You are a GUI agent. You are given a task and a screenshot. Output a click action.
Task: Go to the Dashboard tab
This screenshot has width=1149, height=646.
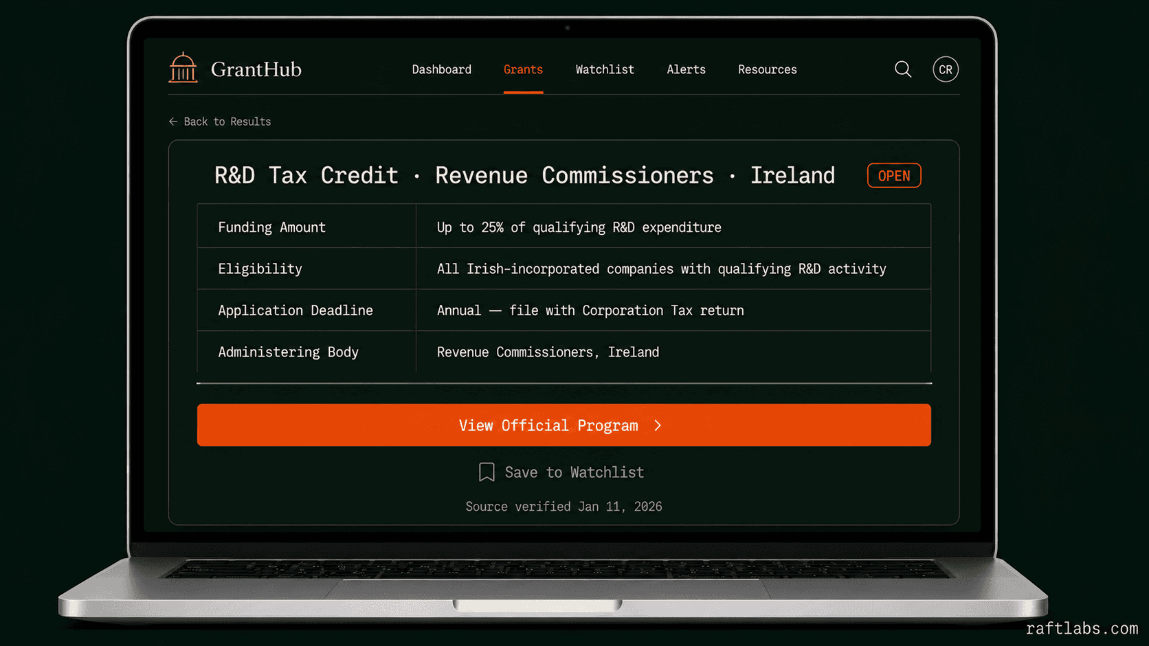(442, 69)
